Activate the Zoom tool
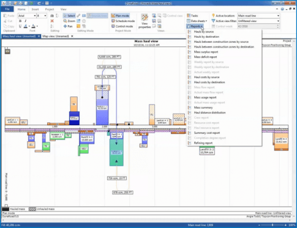 point(69,21)
